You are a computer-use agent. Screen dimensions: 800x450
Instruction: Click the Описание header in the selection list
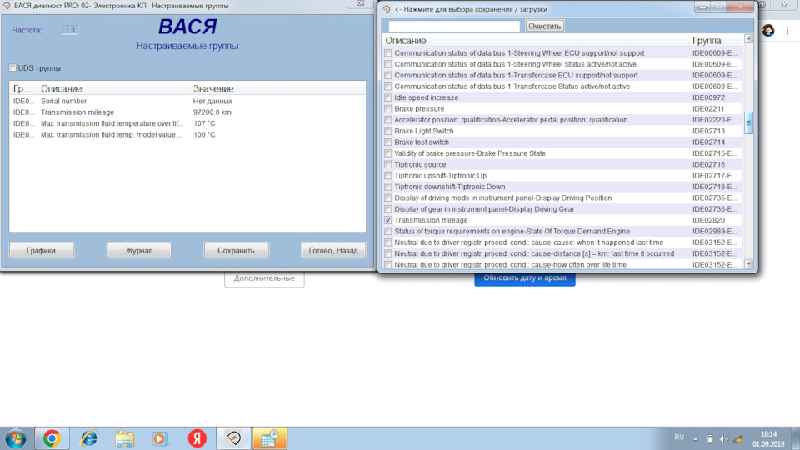pyautogui.click(x=406, y=41)
